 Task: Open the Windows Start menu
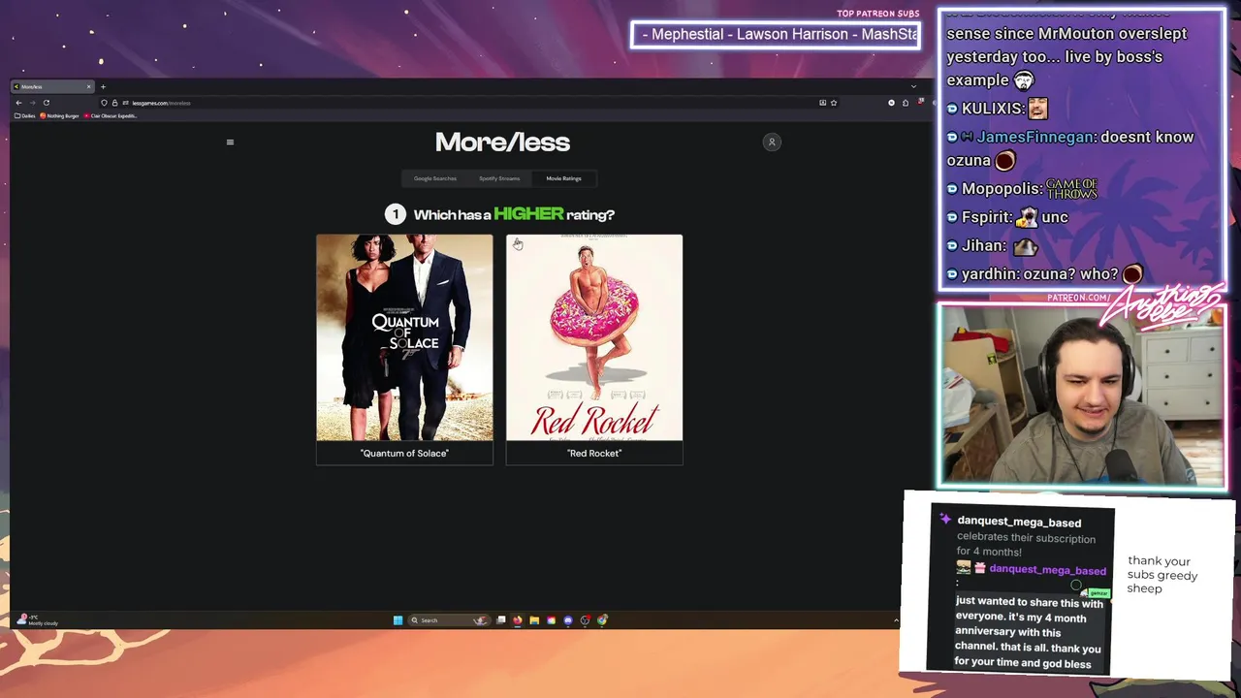pos(398,620)
